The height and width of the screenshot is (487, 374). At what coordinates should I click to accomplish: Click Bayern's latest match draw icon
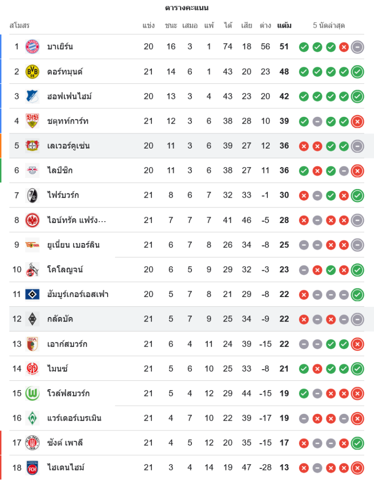tap(357, 47)
